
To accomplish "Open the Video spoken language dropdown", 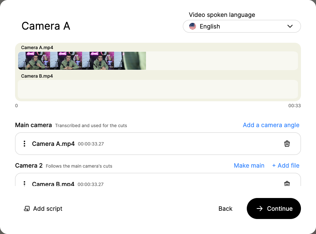I will pyautogui.click(x=242, y=26).
